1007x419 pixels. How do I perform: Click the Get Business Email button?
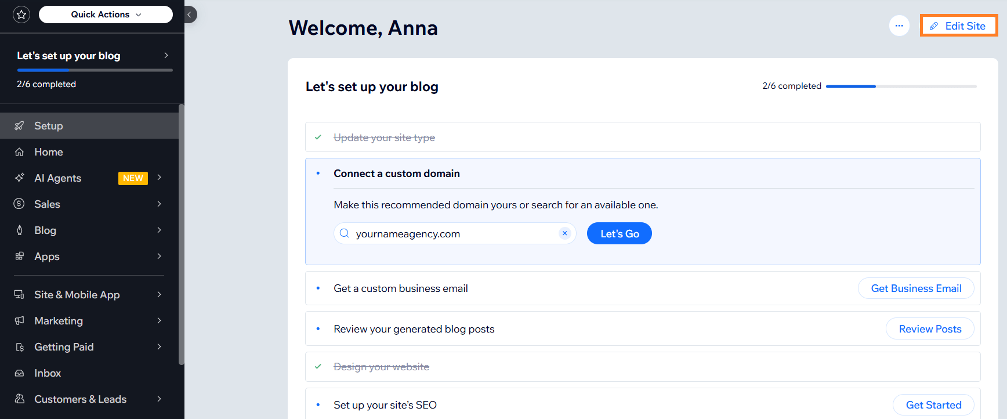[x=915, y=288]
